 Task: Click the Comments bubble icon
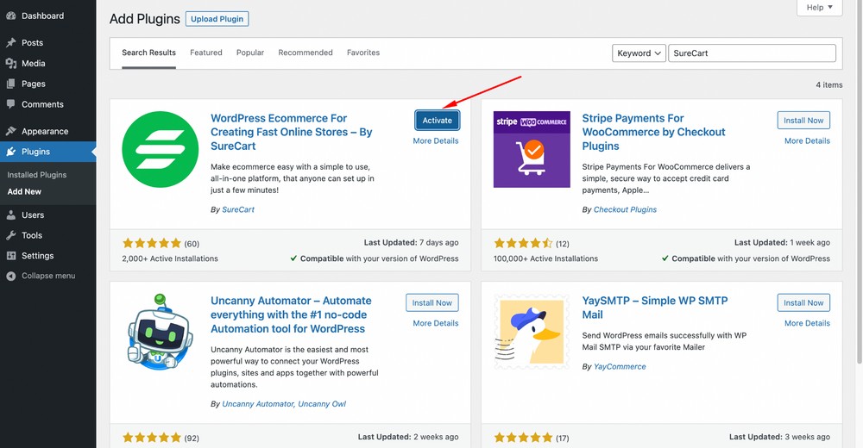[10, 104]
